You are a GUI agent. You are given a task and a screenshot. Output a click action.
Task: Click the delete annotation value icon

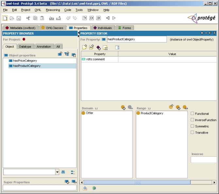(105, 48)
